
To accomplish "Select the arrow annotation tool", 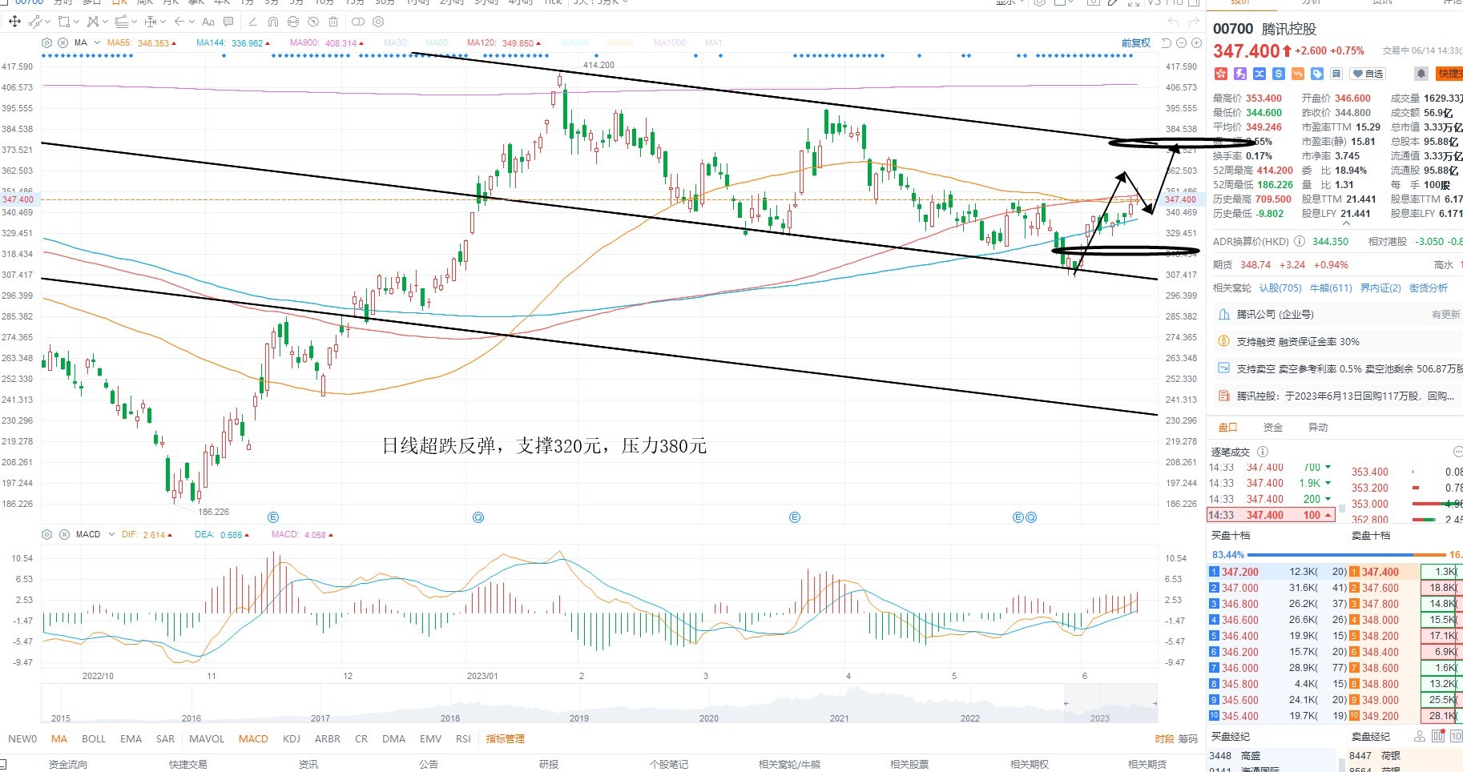I will point(179,22).
